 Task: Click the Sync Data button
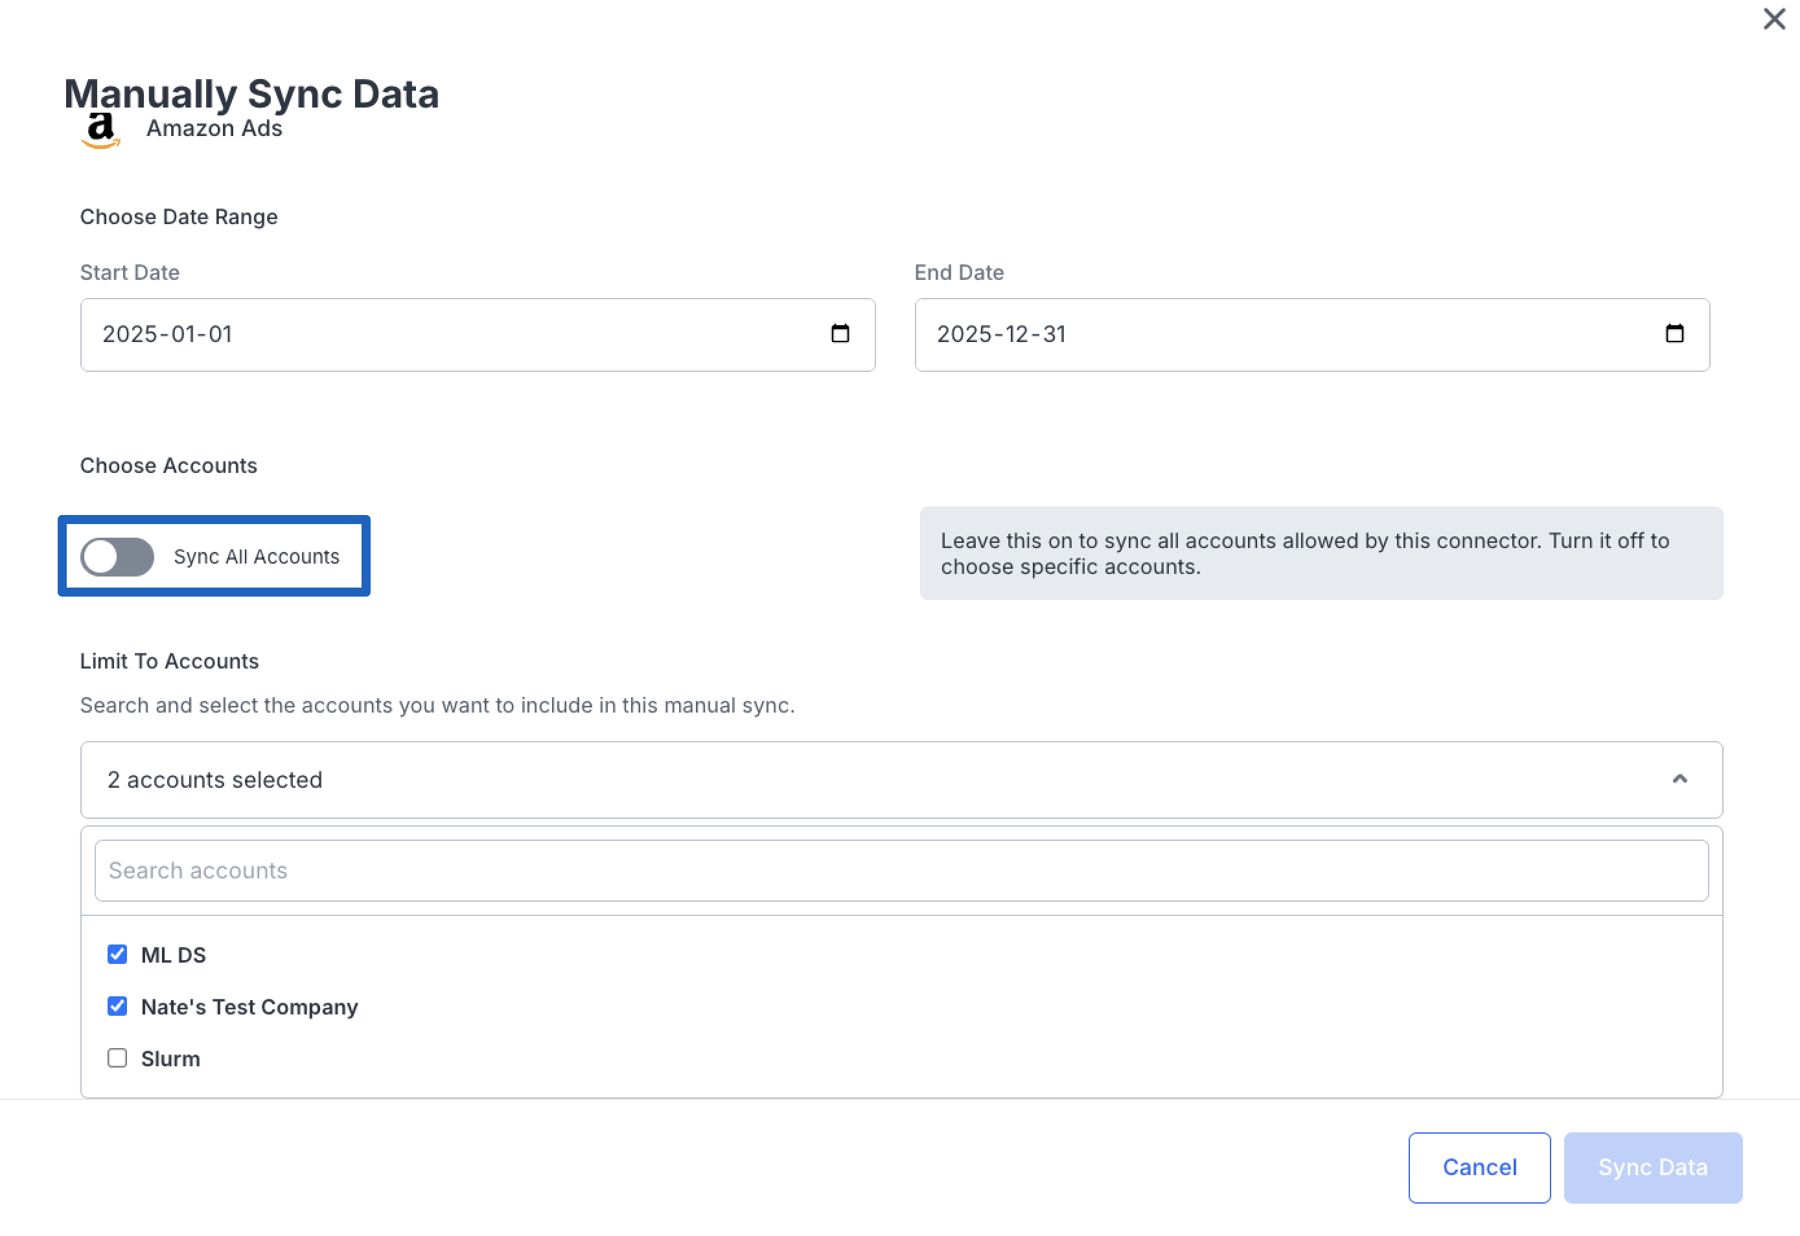point(1652,1167)
